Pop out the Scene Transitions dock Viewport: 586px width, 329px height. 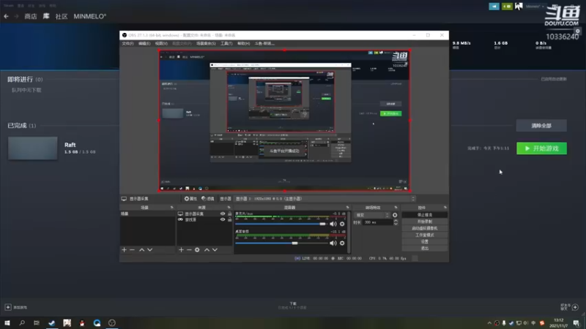396,208
